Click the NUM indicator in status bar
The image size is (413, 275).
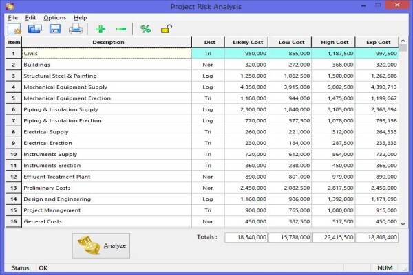coord(385,268)
